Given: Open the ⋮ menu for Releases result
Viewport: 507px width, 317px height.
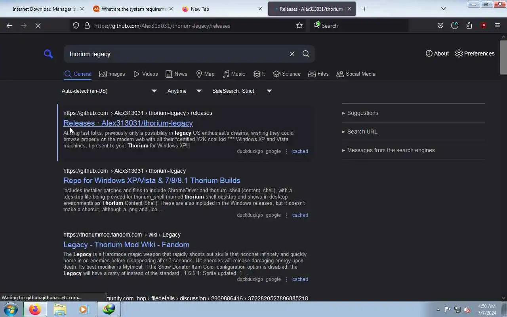Looking at the screenshot, I should tap(286, 151).
